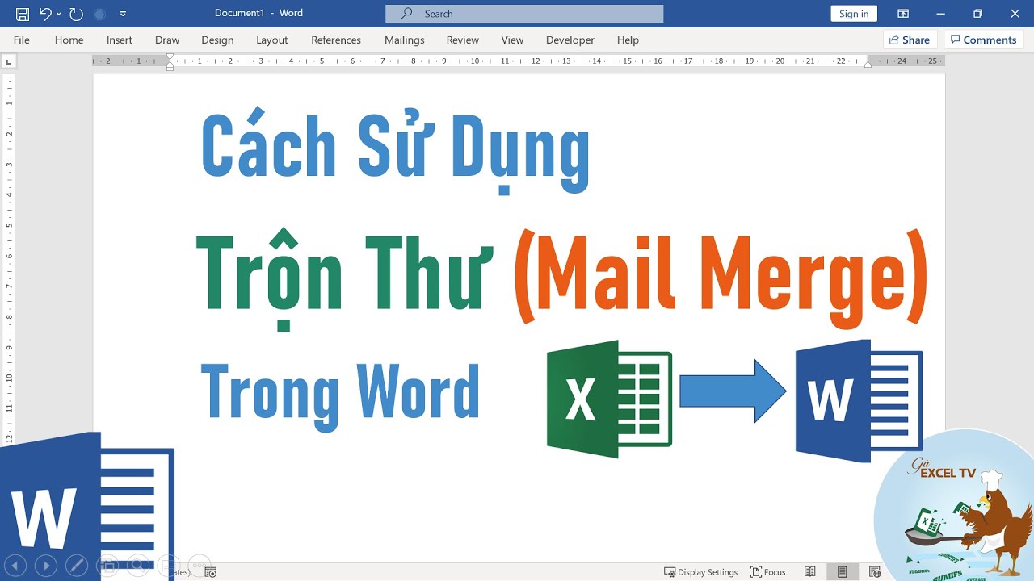1034x581 pixels.
Task: Save the document with the floppy disk icon
Action: [x=23, y=14]
